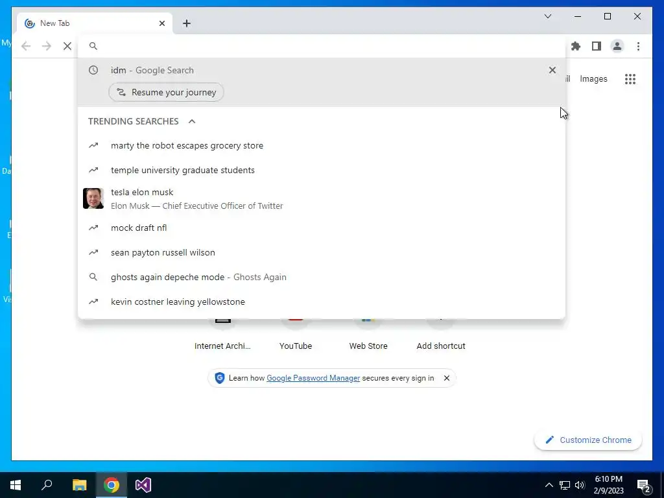Viewport: 664px width, 498px height.
Task: Click the network status tray icon
Action: click(565, 485)
